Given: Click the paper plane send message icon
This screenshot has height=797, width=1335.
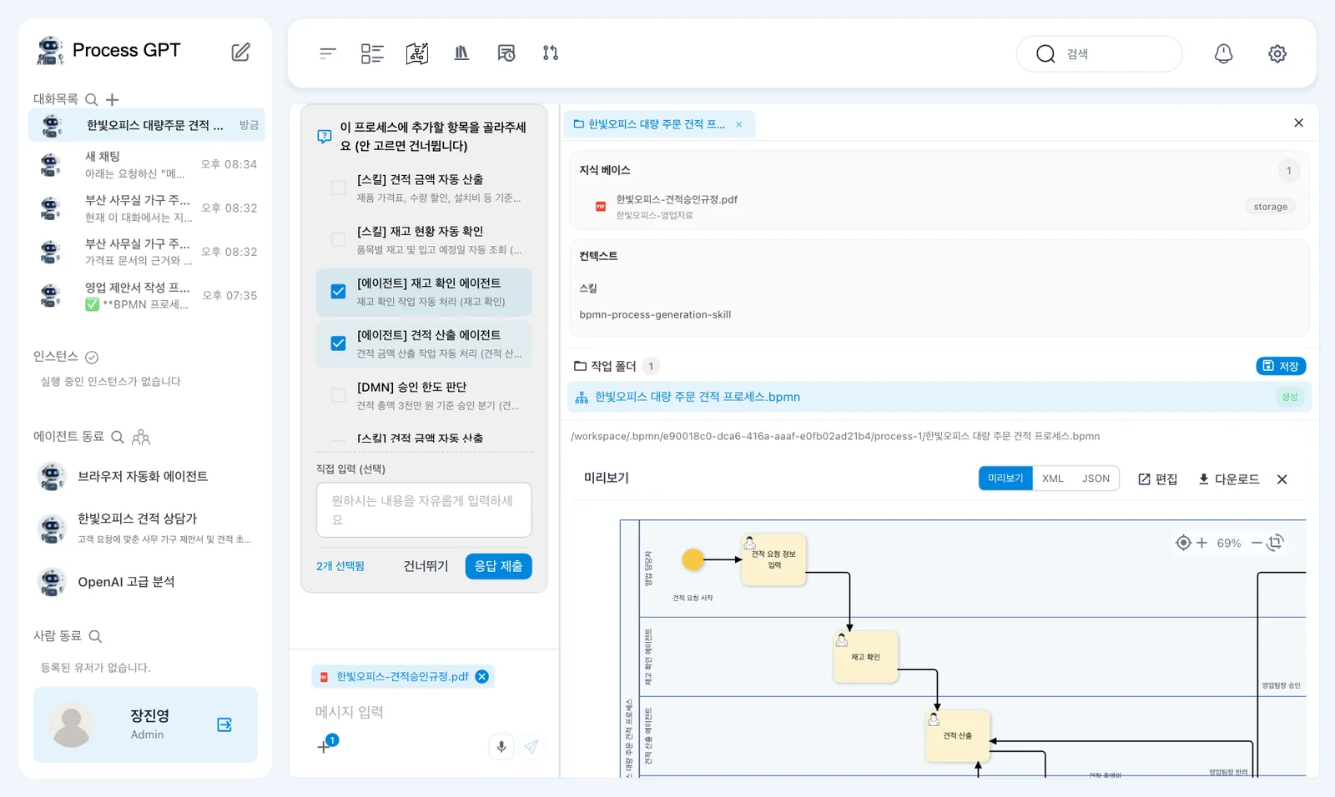Looking at the screenshot, I should 531,747.
